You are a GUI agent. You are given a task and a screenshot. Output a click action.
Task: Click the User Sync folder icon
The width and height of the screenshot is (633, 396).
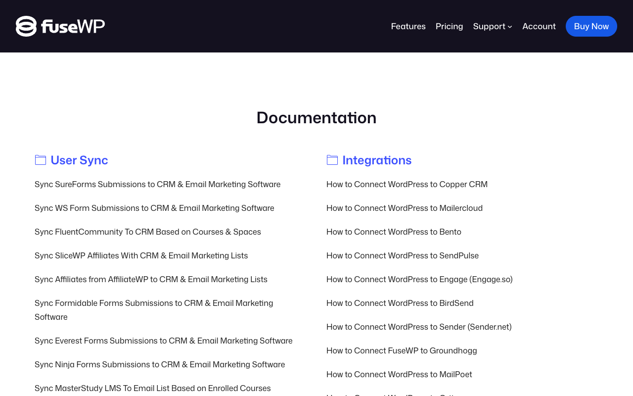tap(41, 160)
